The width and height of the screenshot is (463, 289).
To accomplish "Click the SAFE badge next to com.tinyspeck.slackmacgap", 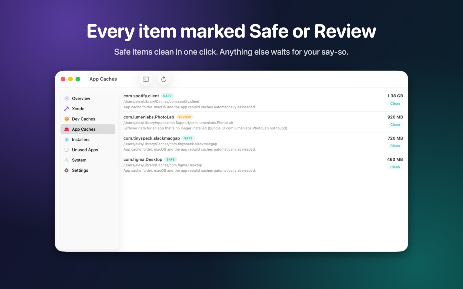I will coord(188,138).
